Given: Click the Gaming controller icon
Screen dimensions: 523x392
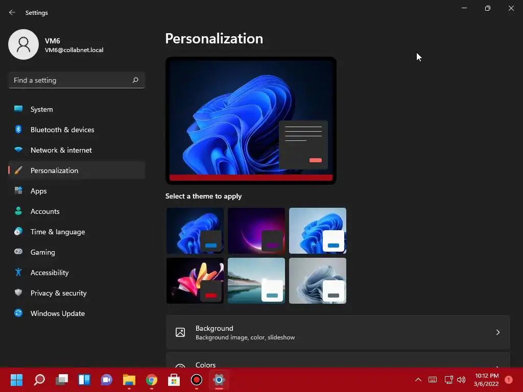Looking at the screenshot, I should coord(18,252).
